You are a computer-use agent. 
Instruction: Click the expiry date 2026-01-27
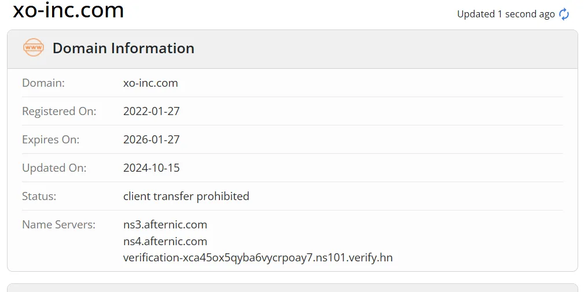click(152, 139)
